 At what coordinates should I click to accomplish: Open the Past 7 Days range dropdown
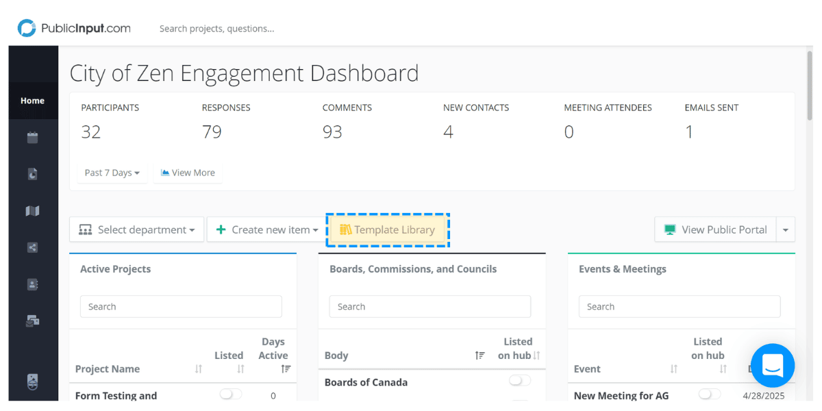(x=112, y=173)
